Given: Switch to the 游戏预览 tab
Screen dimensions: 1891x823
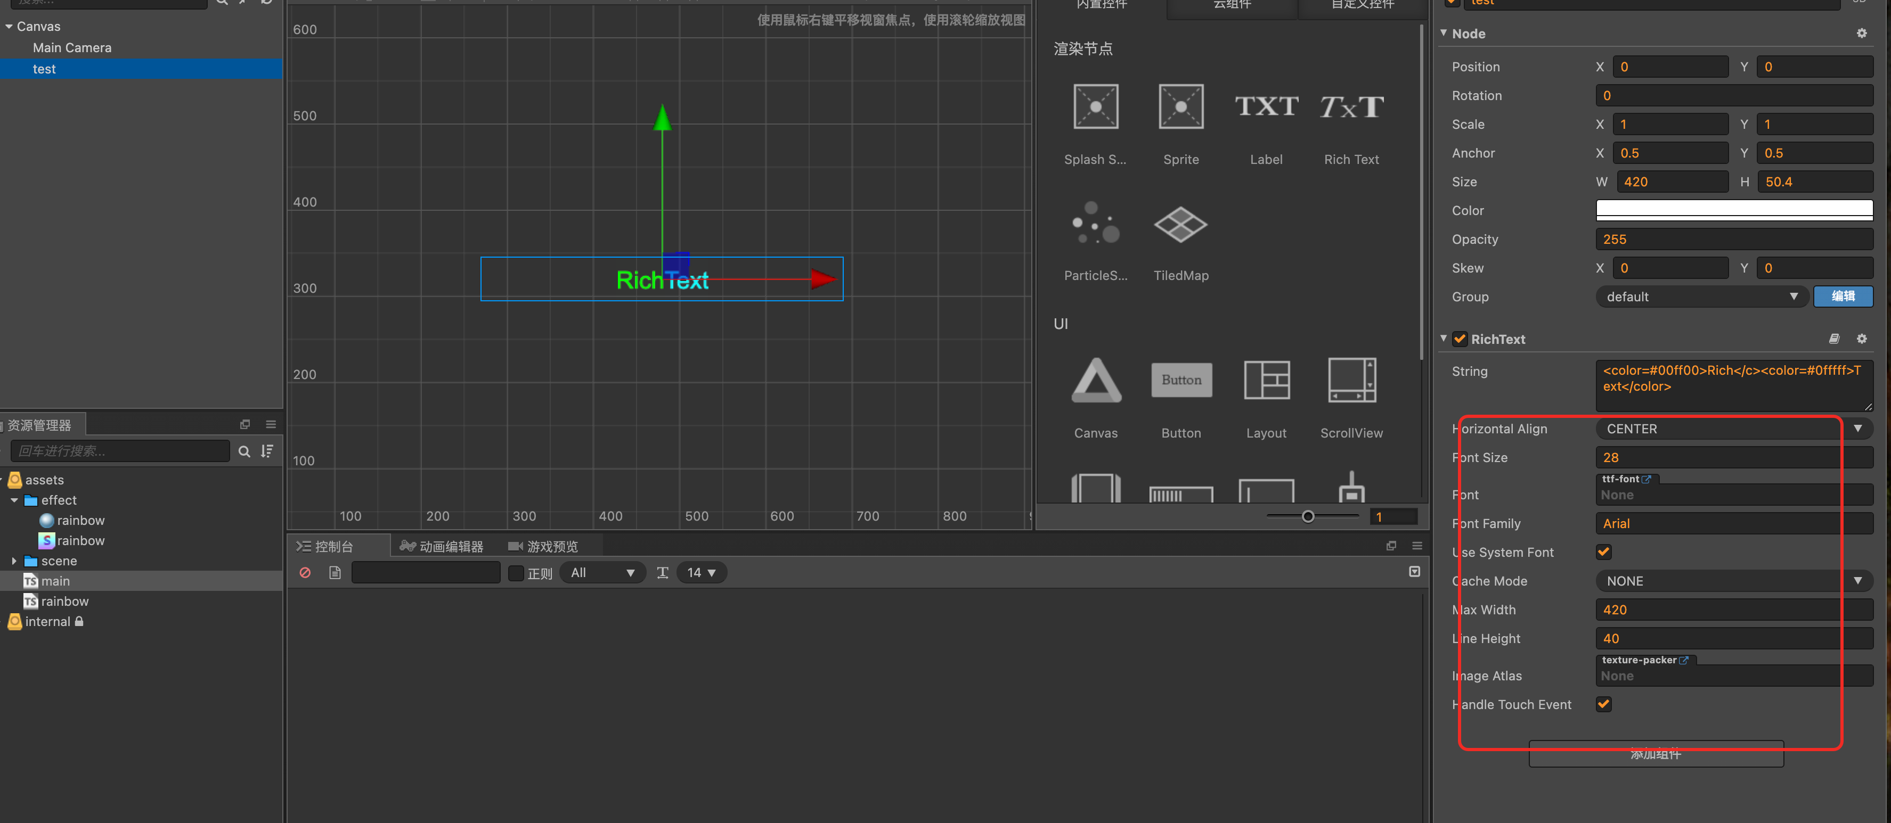Looking at the screenshot, I should coord(543,547).
